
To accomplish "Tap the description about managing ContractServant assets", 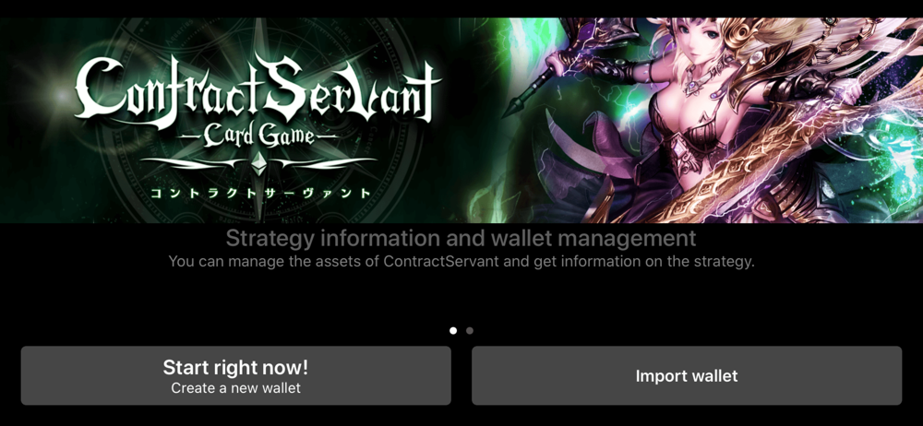I will [461, 262].
